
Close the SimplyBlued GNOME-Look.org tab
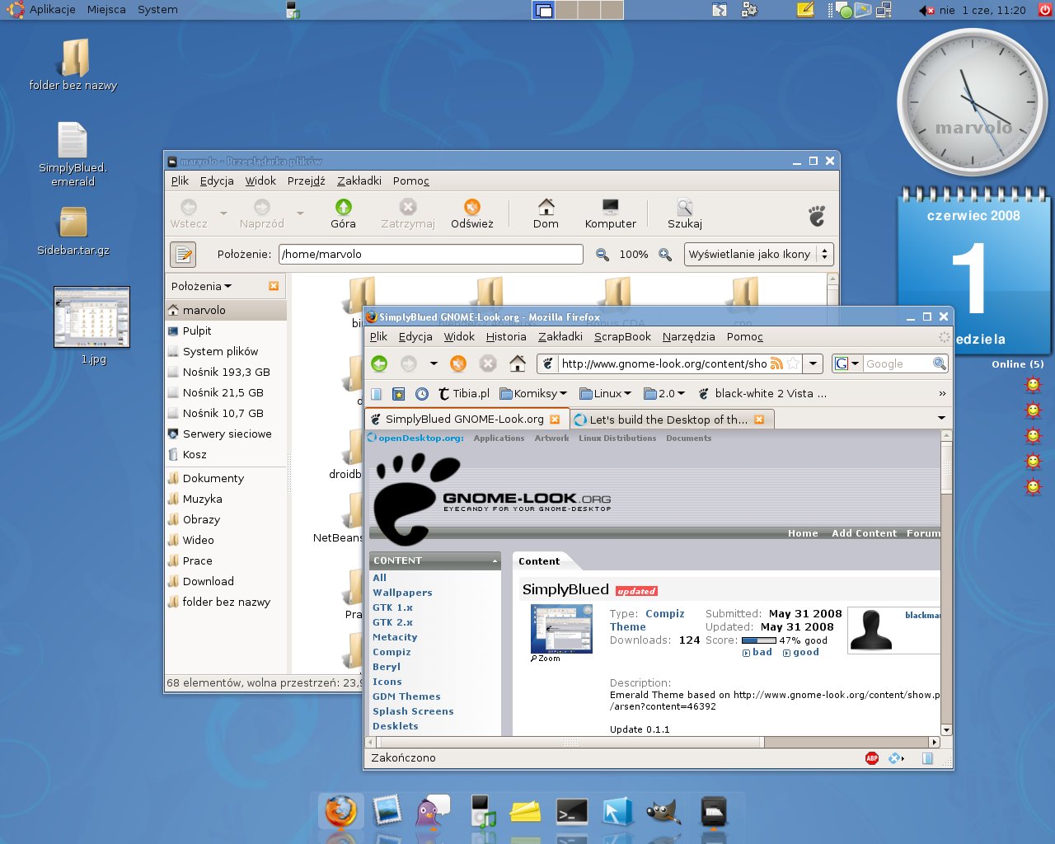click(555, 420)
